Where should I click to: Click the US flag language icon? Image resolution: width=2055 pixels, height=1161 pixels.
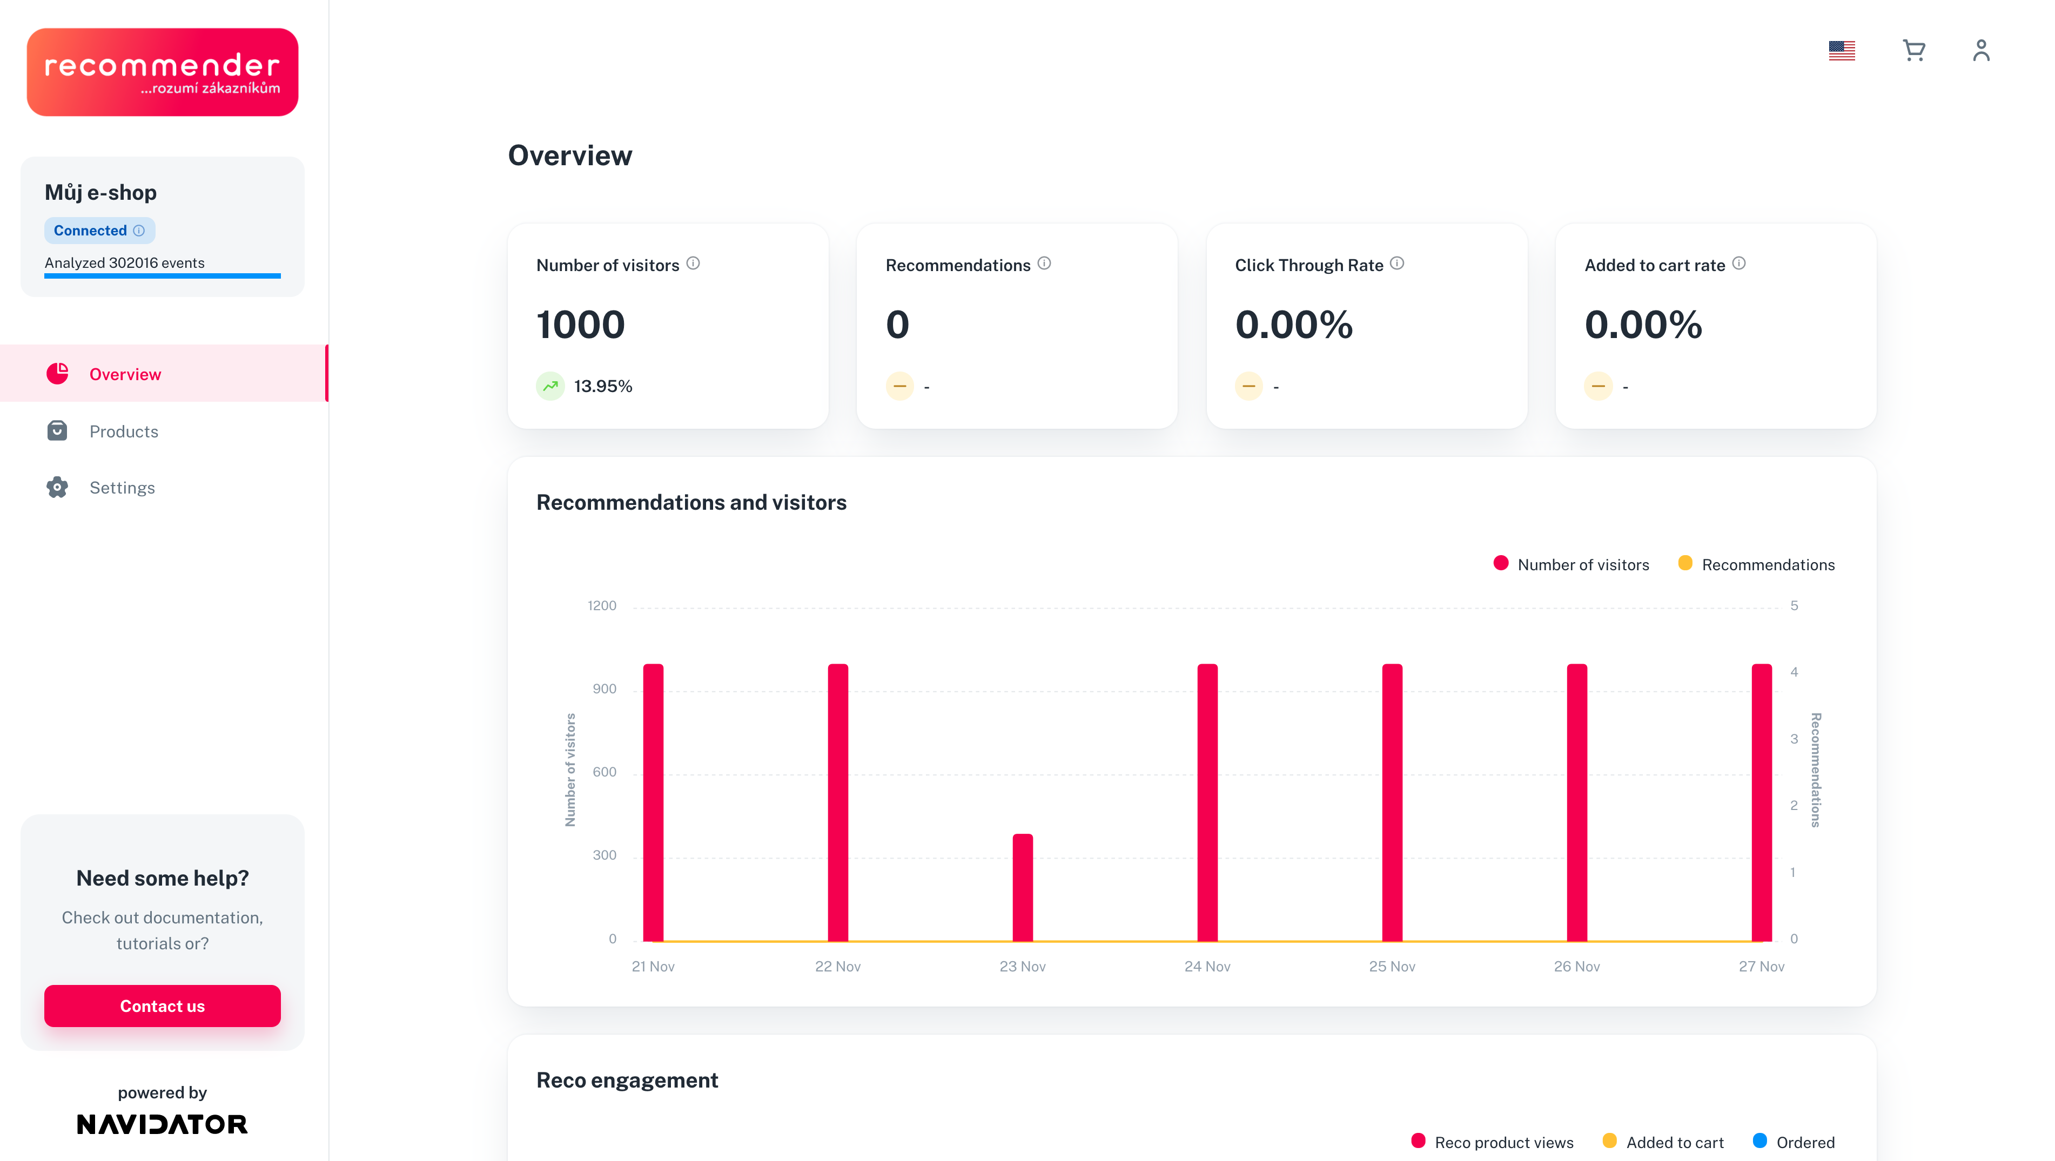1841,51
